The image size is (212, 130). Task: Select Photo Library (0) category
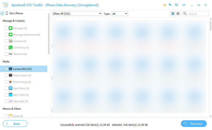pyautogui.click(x=24, y=82)
